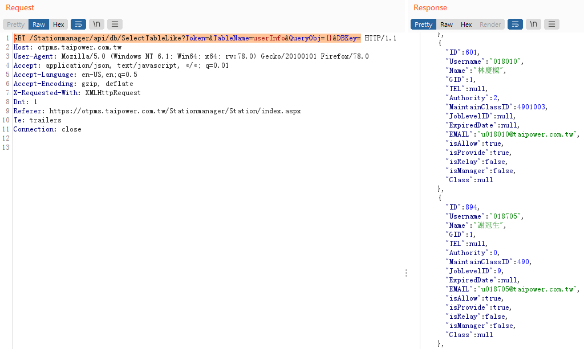
Task: Click the GET request line with SelectTableLike
Action: point(205,38)
